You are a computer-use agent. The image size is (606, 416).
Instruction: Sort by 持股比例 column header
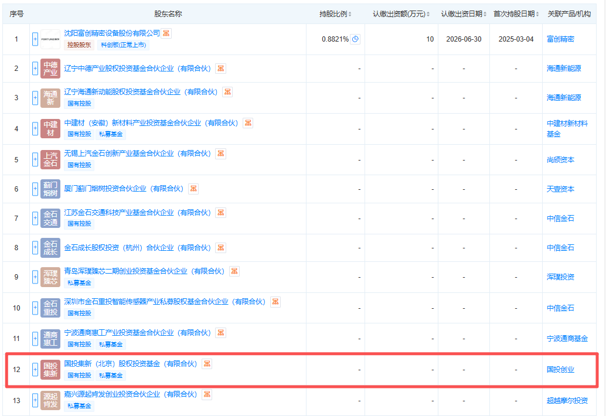pyautogui.click(x=335, y=14)
